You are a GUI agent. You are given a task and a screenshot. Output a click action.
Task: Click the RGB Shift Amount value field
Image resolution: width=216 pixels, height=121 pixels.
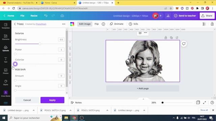(x=61, y=76)
